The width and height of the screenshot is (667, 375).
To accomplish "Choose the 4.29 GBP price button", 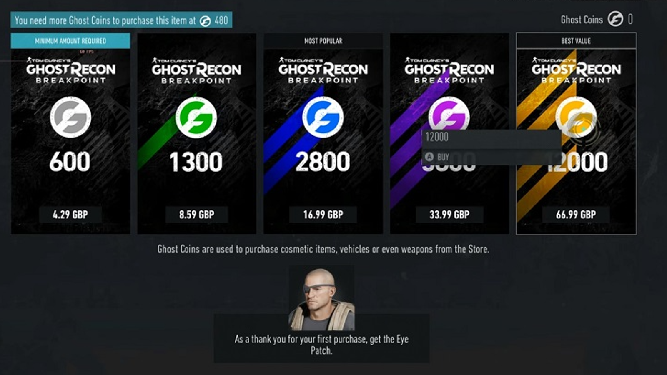I will pyautogui.click(x=70, y=215).
